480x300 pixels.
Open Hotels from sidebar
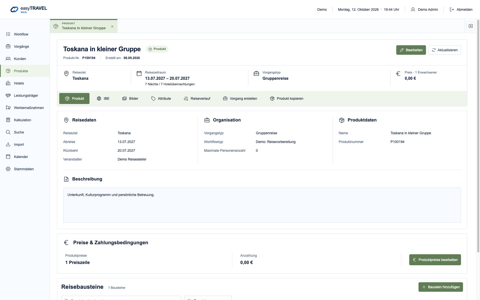click(25, 83)
